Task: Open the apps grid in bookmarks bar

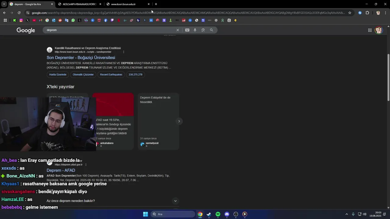Action: pyautogui.click(x=5, y=20)
